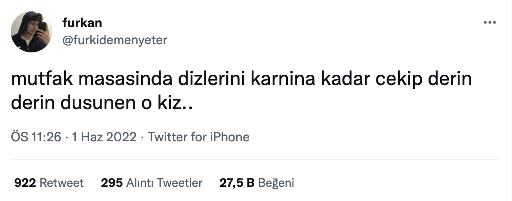Open furkan's profile picture avatar
This screenshot has width=512, height=201.
[x=31, y=32]
